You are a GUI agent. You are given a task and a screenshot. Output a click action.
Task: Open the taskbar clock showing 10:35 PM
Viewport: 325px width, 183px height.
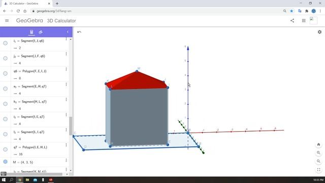click(x=318, y=179)
